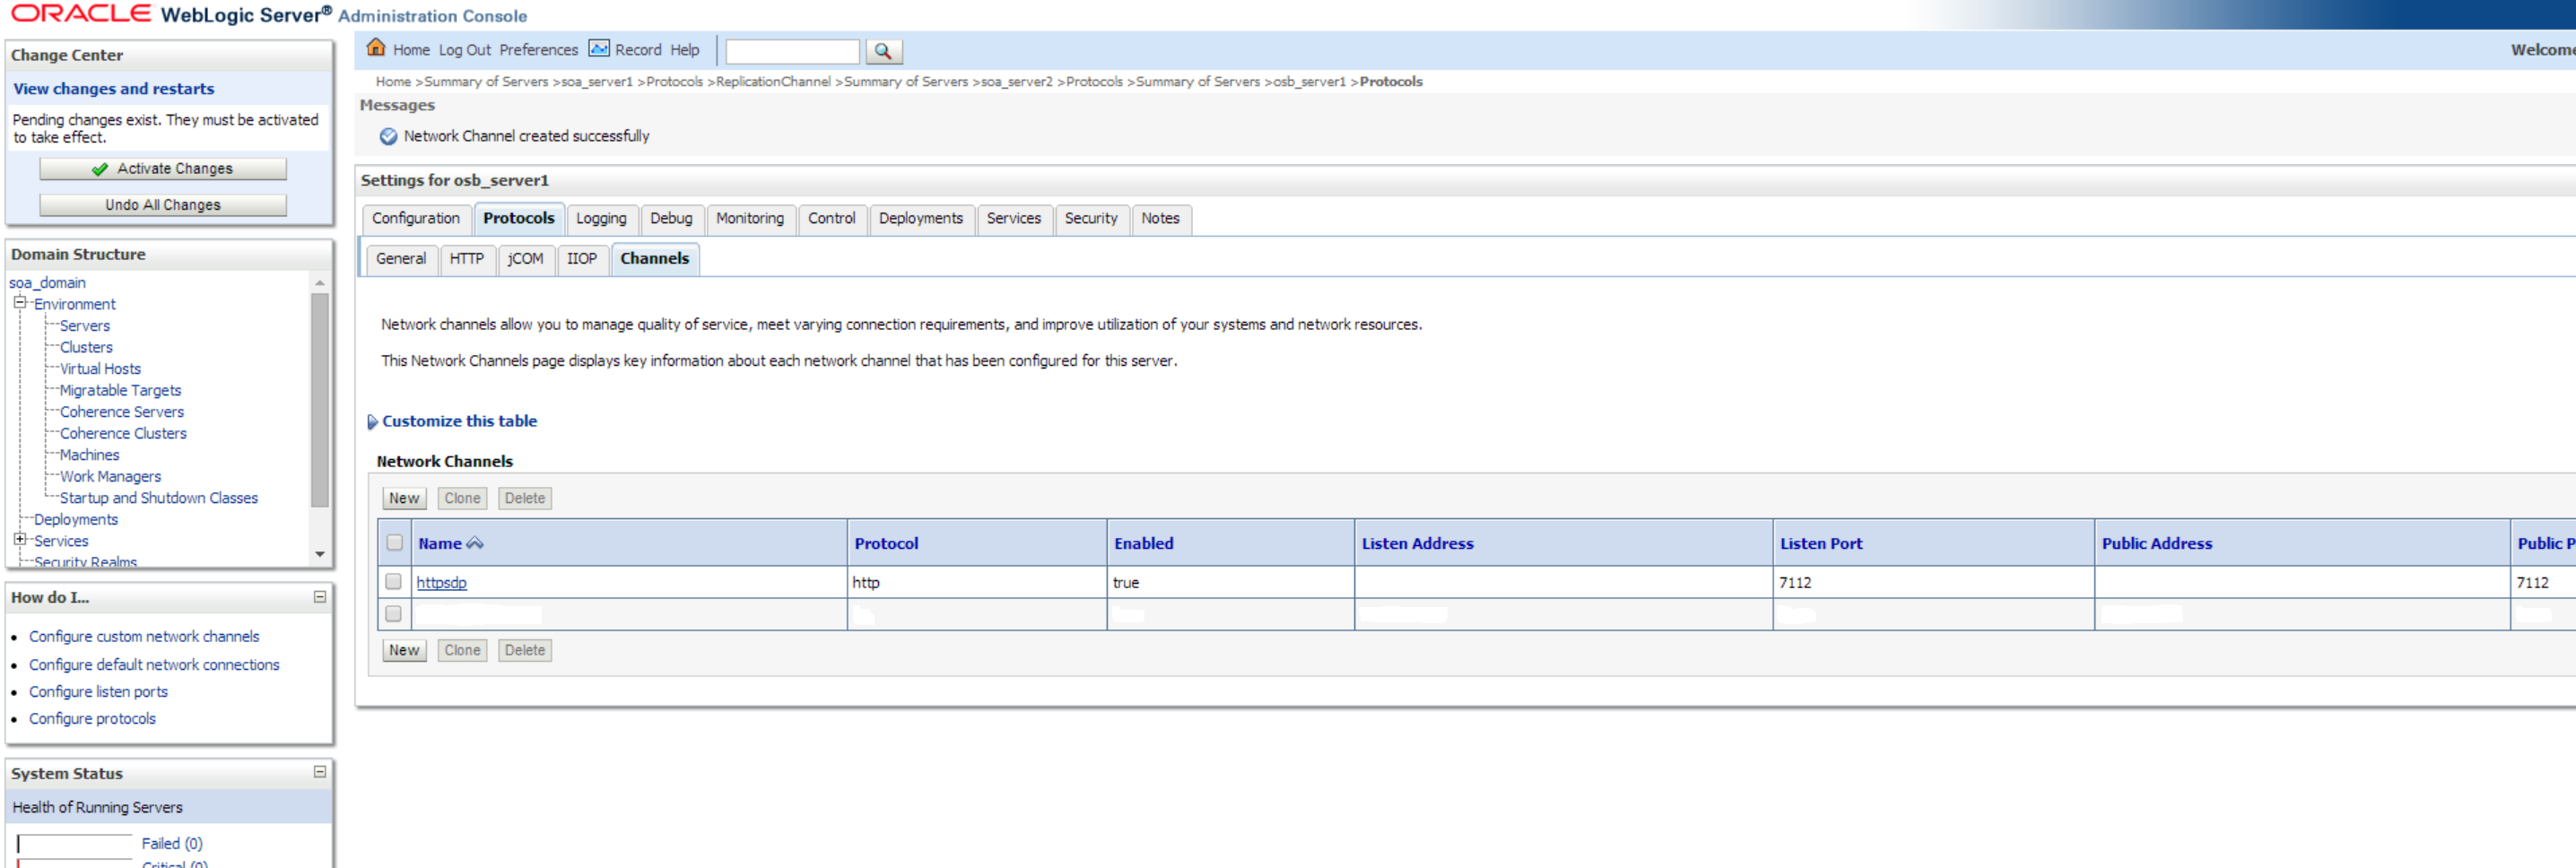Select the General subtab
The height and width of the screenshot is (868, 2576).
(401, 259)
